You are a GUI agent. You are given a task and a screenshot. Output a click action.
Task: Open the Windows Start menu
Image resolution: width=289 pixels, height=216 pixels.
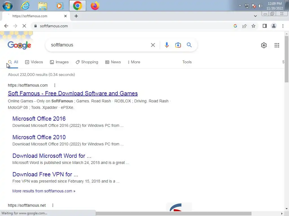(8, 6)
